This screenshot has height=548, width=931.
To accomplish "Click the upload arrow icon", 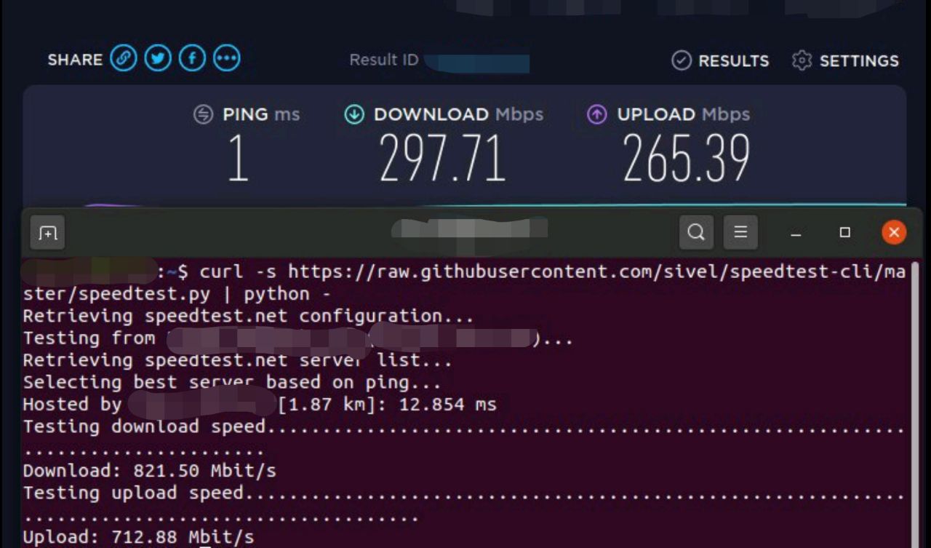I will click(597, 114).
